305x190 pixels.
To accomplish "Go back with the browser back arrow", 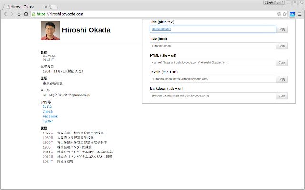I will click(x=5, y=14).
